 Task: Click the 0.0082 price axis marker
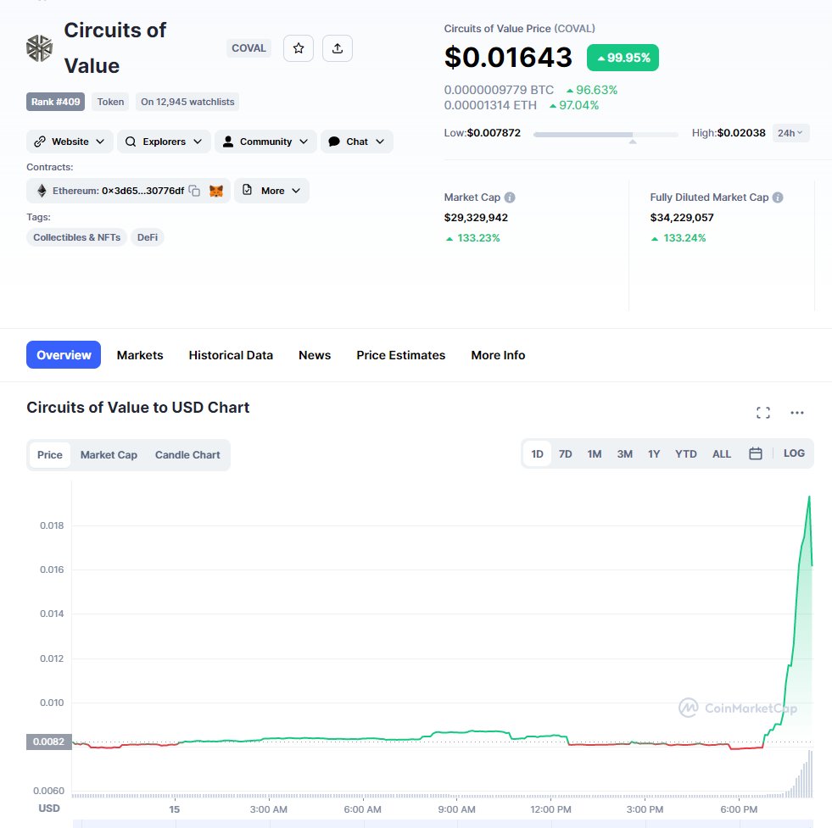49,742
